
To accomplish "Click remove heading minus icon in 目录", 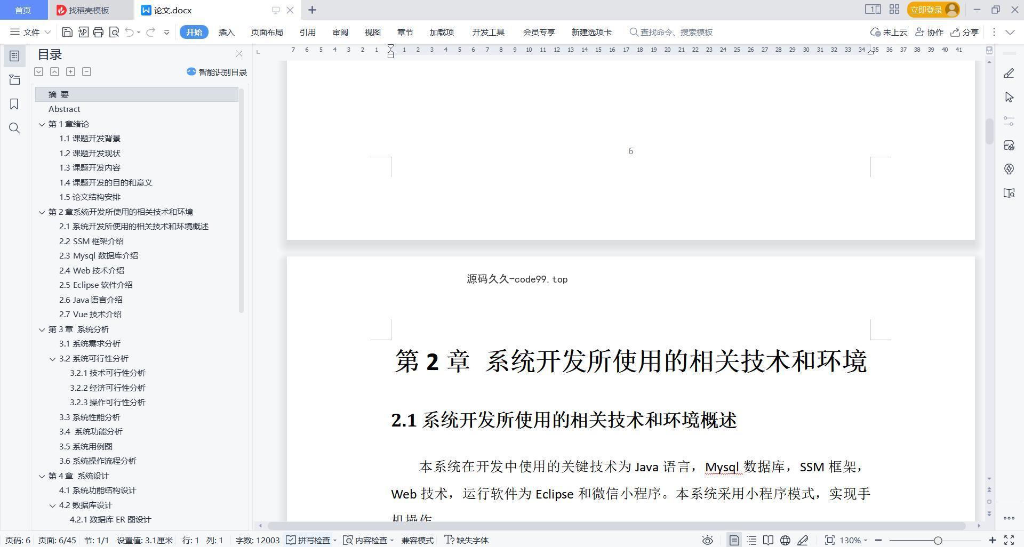I will [x=86, y=71].
